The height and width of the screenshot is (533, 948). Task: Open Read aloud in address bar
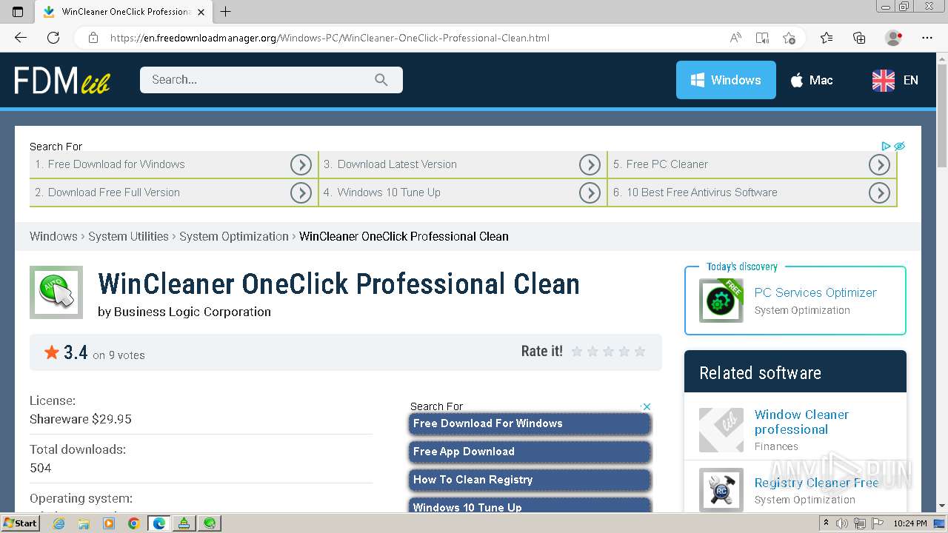point(735,38)
